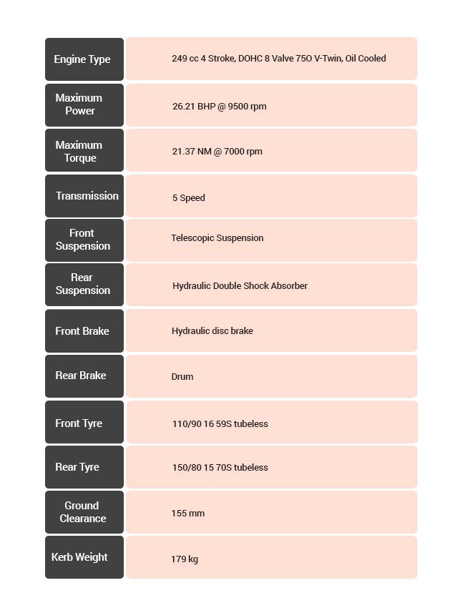Select the 5 Speed value text

coord(188,198)
